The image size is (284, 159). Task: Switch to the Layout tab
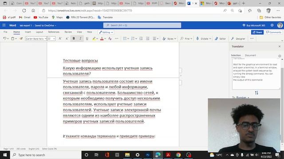tap(39, 32)
